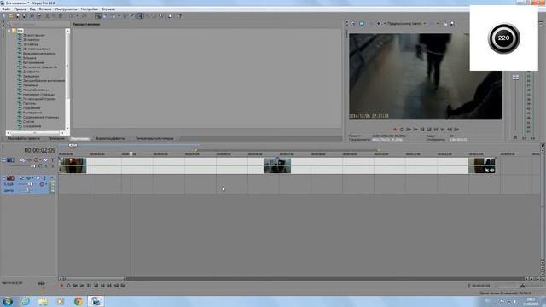The image size is (546, 307).
Task: Click the Cut scissors icon in the toolbar
Action: point(48,16)
